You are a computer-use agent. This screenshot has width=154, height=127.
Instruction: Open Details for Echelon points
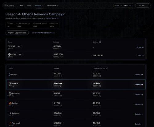(x=139, y=114)
